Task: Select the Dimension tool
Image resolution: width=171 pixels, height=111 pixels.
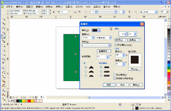Action: click(4, 72)
